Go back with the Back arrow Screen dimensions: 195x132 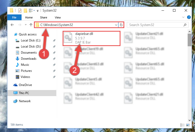point(12,25)
